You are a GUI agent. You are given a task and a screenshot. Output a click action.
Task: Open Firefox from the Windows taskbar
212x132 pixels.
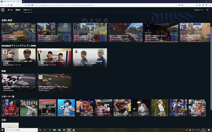(x=69, y=130)
